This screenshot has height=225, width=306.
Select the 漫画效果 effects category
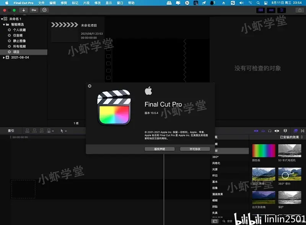(x=217, y=194)
